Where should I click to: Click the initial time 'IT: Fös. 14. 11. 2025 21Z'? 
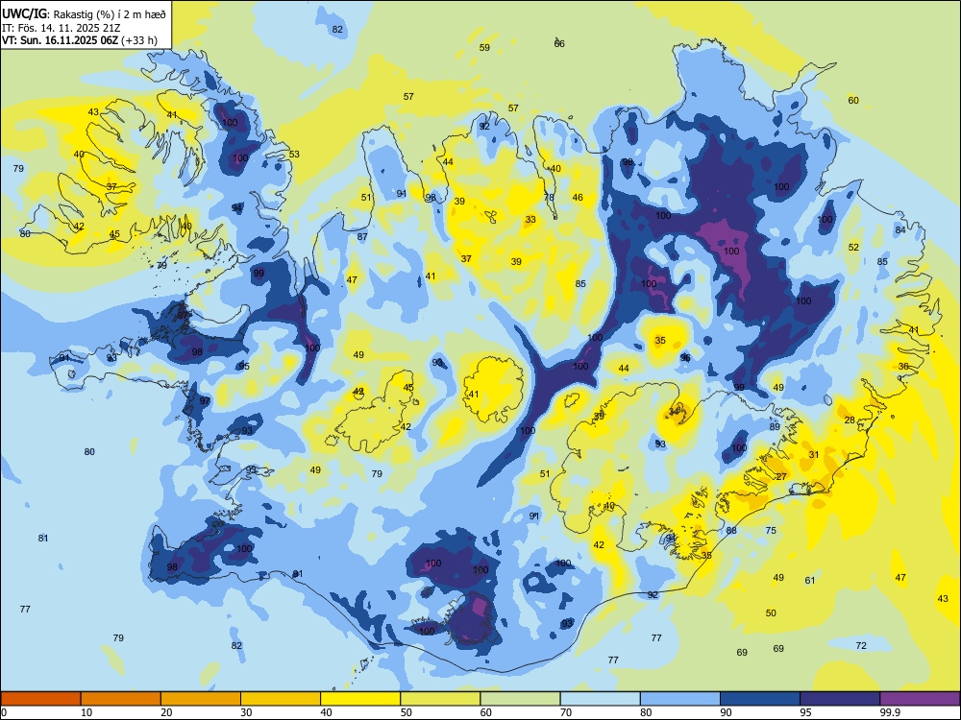61,28
